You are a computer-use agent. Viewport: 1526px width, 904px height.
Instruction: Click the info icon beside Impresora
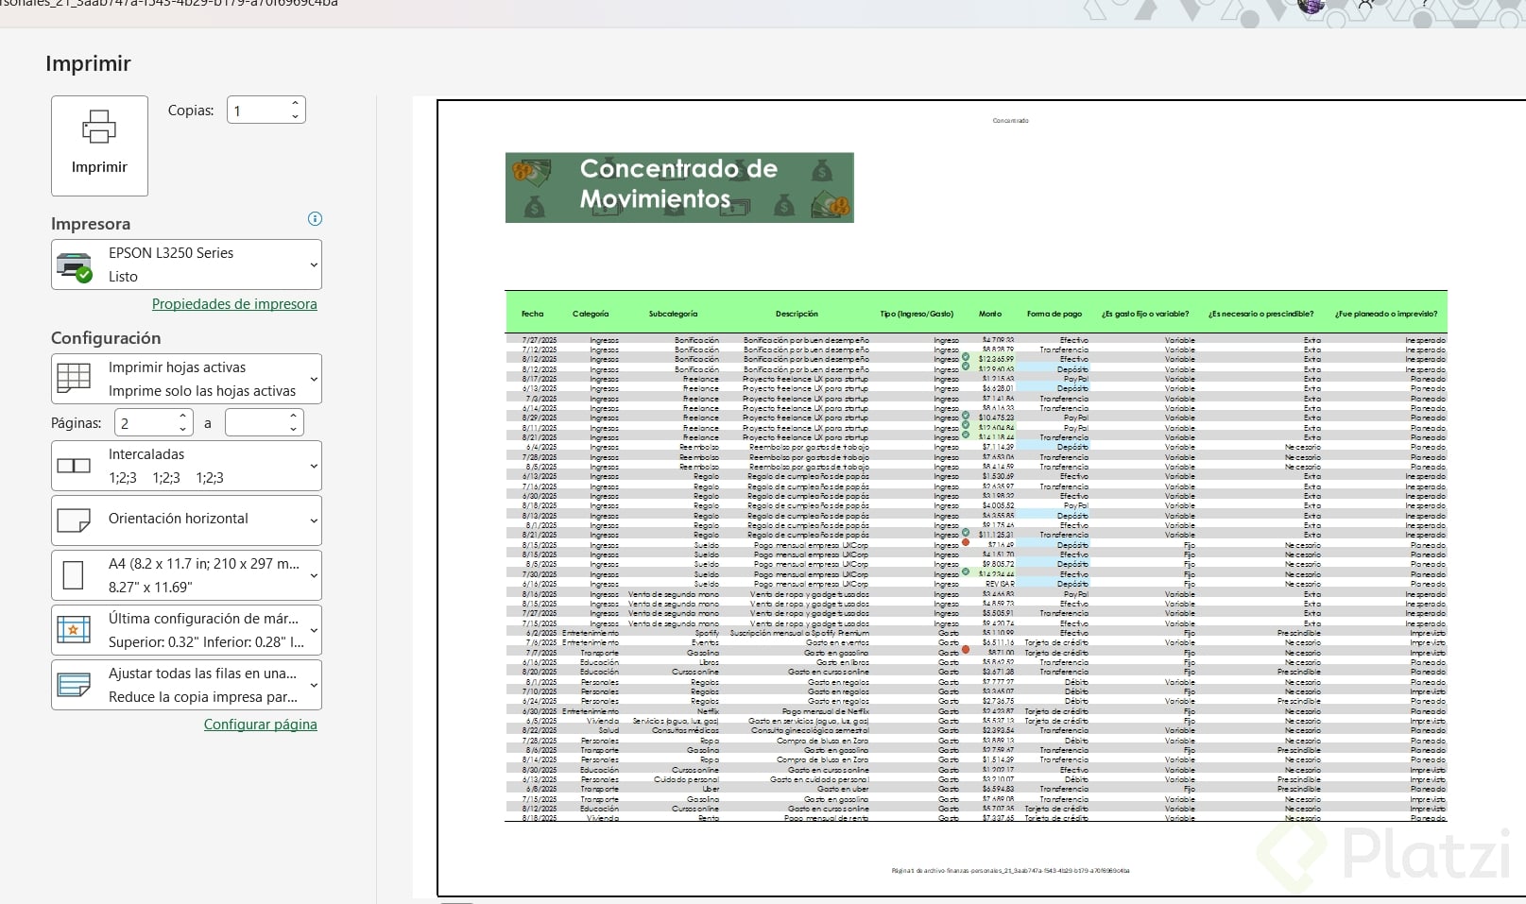pyautogui.click(x=315, y=219)
